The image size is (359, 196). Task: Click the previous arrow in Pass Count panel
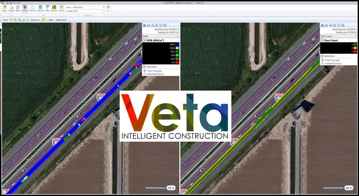pyautogui.click(x=326, y=25)
